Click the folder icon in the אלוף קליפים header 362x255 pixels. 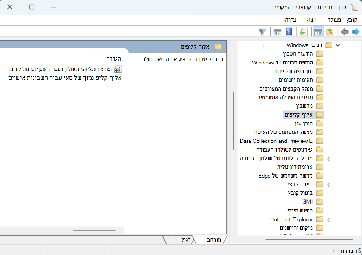pyautogui.click(x=218, y=47)
